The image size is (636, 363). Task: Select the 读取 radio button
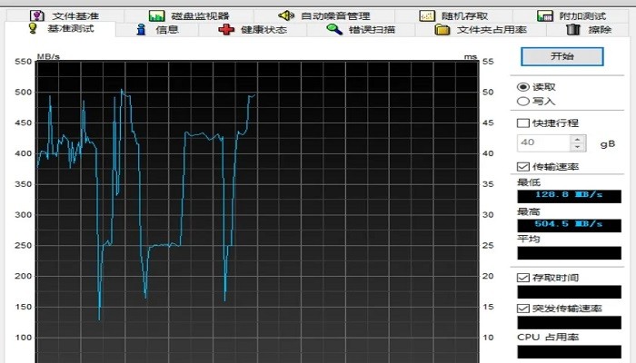522,86
